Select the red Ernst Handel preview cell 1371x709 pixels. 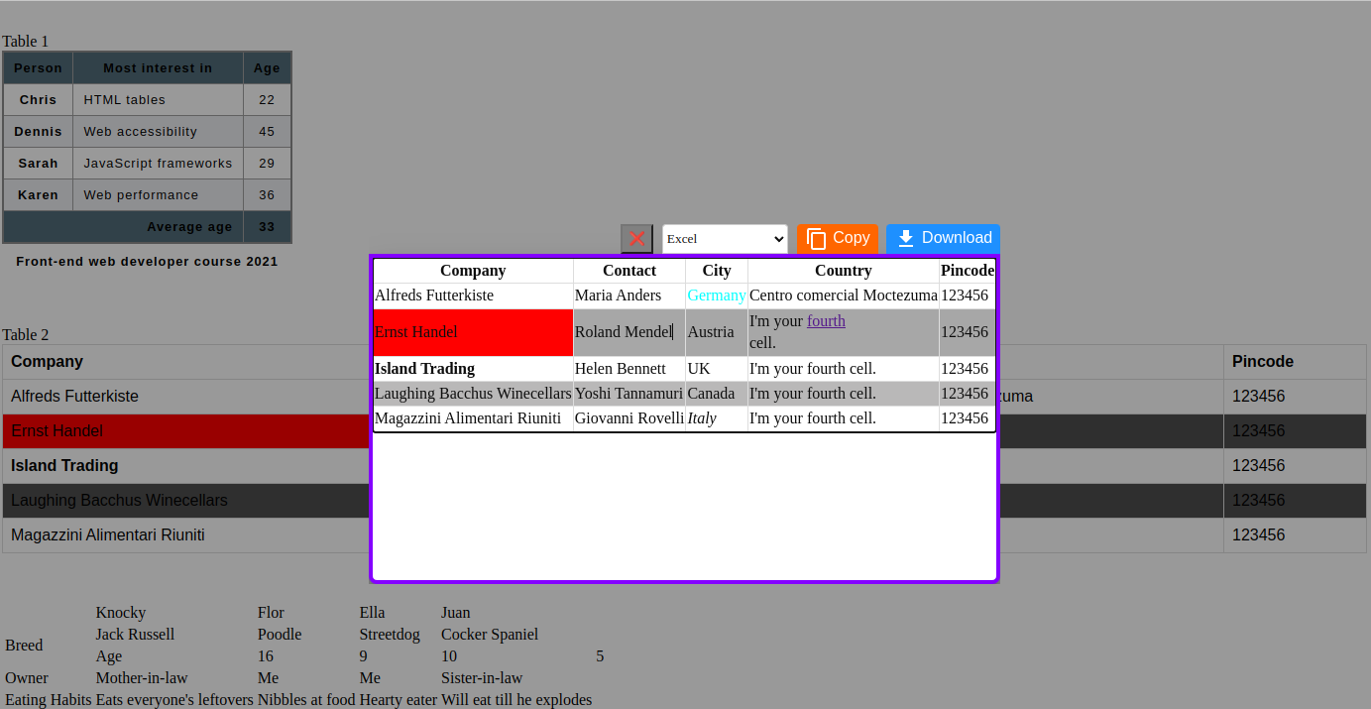(473, 332)
